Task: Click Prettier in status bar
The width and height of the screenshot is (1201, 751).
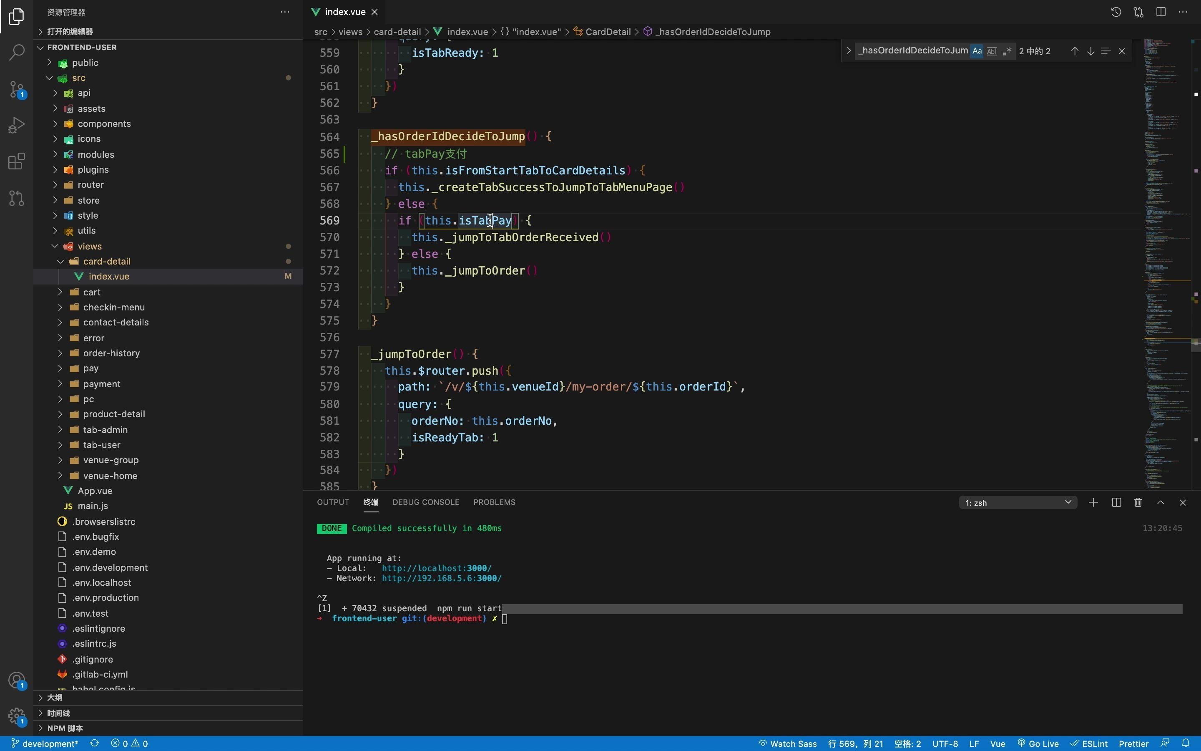Action: (x=1133, y=743)
